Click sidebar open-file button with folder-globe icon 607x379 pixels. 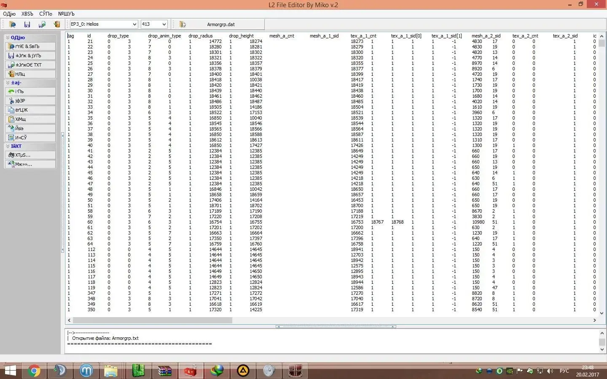[30, 46]
